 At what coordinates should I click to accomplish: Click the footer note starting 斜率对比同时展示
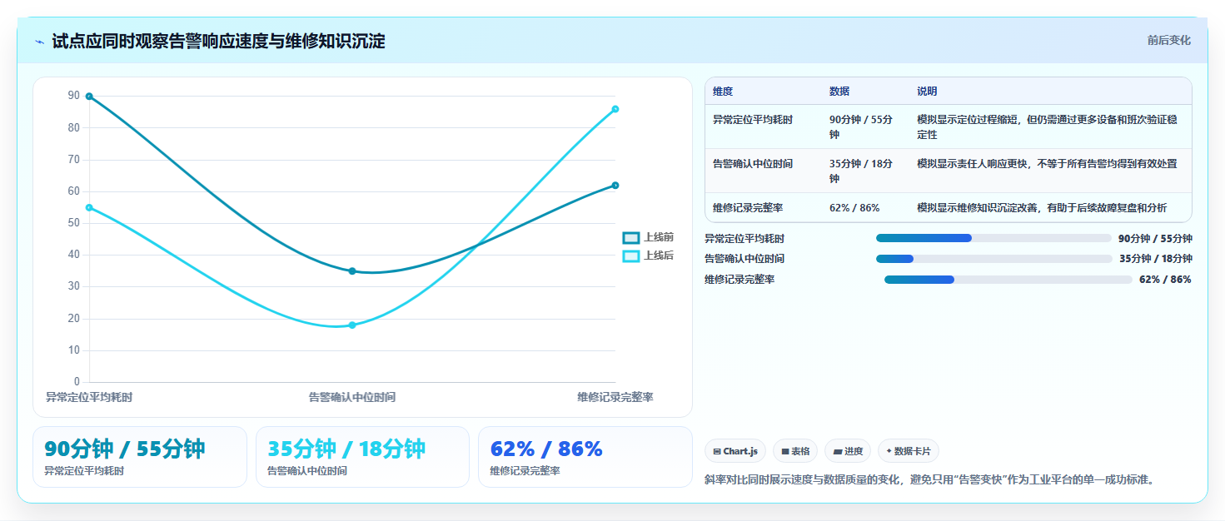[x=930, y=480]
